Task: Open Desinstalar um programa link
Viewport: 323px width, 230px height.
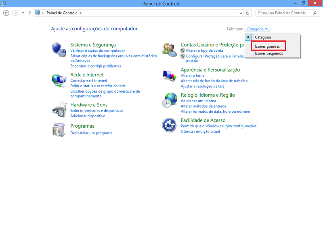Action: point(91,133)
